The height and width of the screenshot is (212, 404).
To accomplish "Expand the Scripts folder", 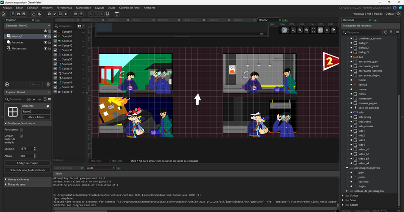I will pyautogui.click(x=343, y=195).
